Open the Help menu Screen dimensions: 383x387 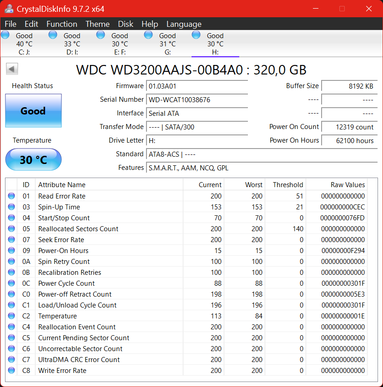[x=150, y=24]
